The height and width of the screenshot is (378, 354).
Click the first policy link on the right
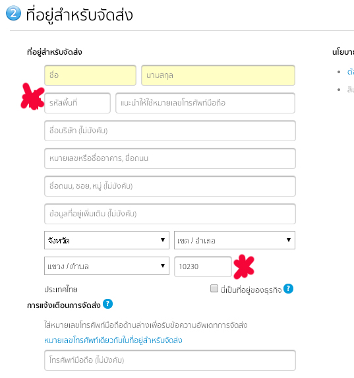click(x=351, y=72)
